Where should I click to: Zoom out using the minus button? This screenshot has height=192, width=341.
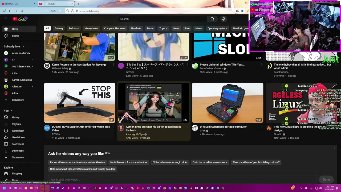tap(47, 11)
